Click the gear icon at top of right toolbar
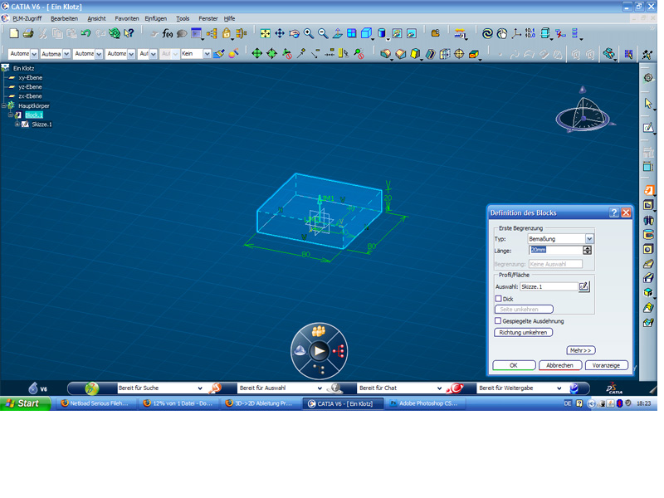Image resolution: width=664 pixels, height=498 pixels. tap(648, 78)
